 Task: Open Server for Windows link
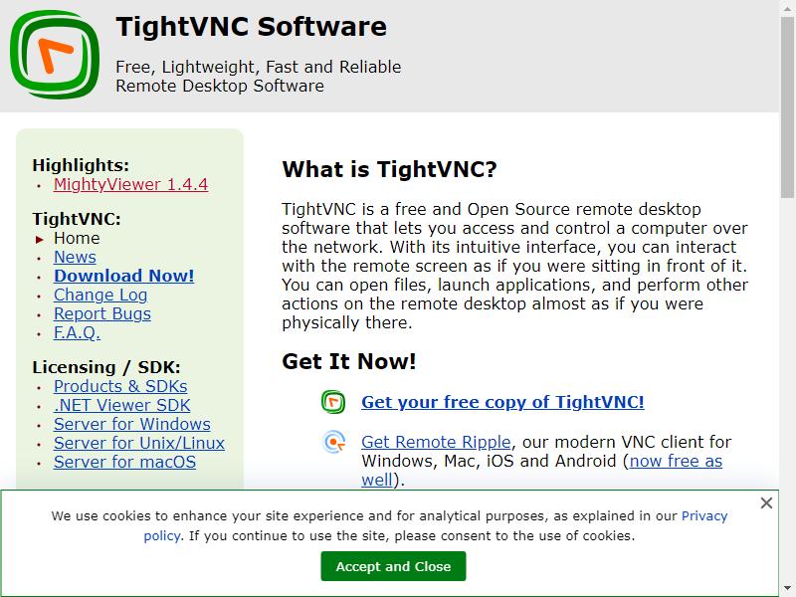coord(132,424)
